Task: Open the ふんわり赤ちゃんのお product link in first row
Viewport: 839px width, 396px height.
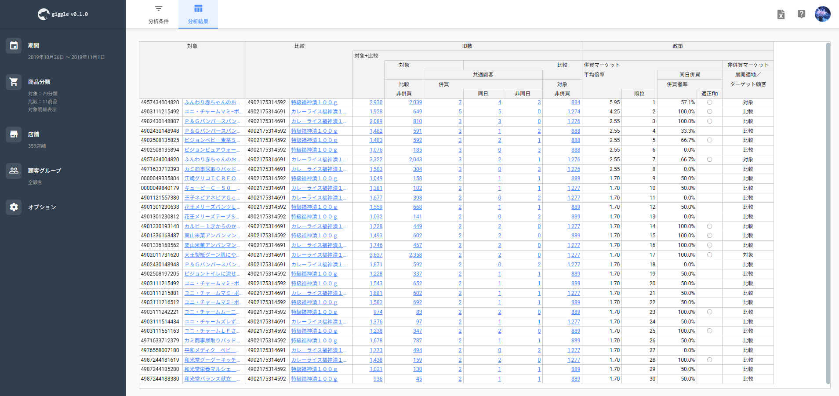Action: (212, 102)
